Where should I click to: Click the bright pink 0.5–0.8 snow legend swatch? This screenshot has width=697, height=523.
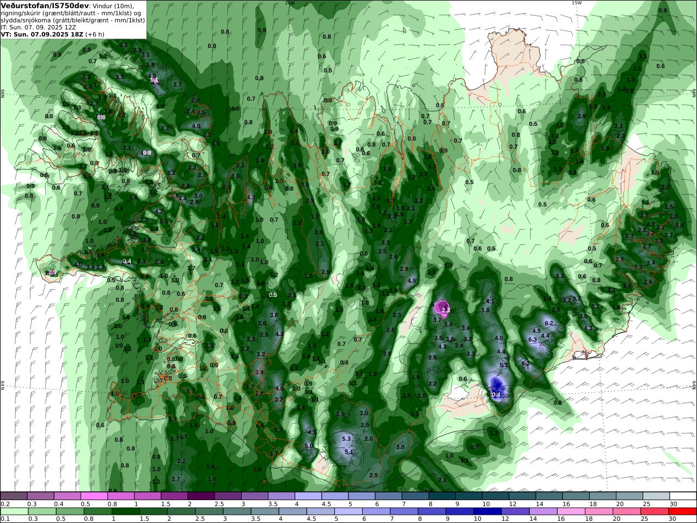94,496
